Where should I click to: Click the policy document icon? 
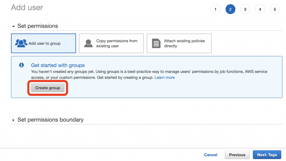pyautogui.click(x=156, y=43)
